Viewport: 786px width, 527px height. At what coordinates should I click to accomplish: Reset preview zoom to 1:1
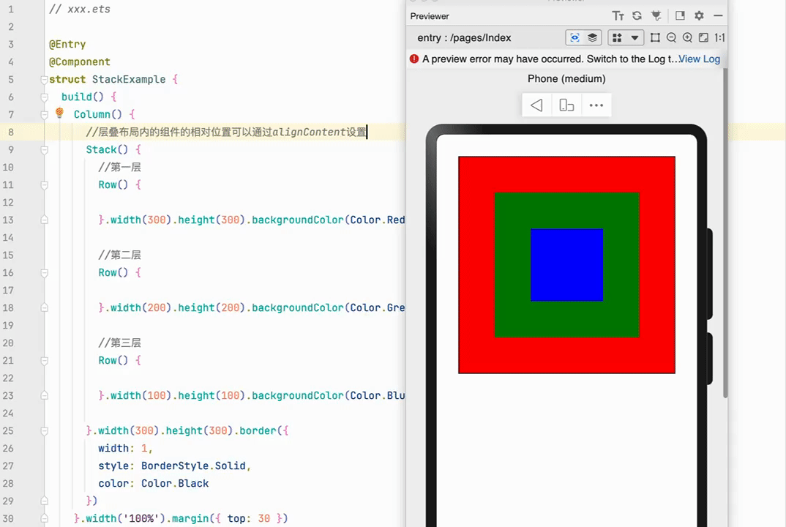pos(720,37)
